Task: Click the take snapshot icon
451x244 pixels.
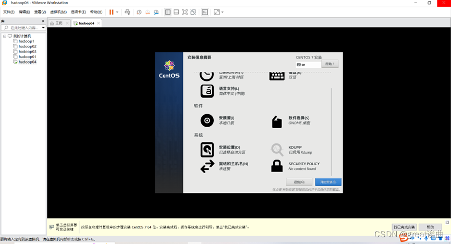Action: point(139,12)
